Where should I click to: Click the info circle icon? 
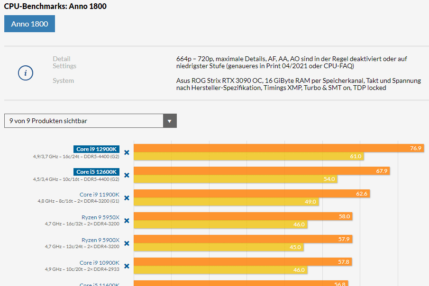pyautogui.click(x=26, y=73)
